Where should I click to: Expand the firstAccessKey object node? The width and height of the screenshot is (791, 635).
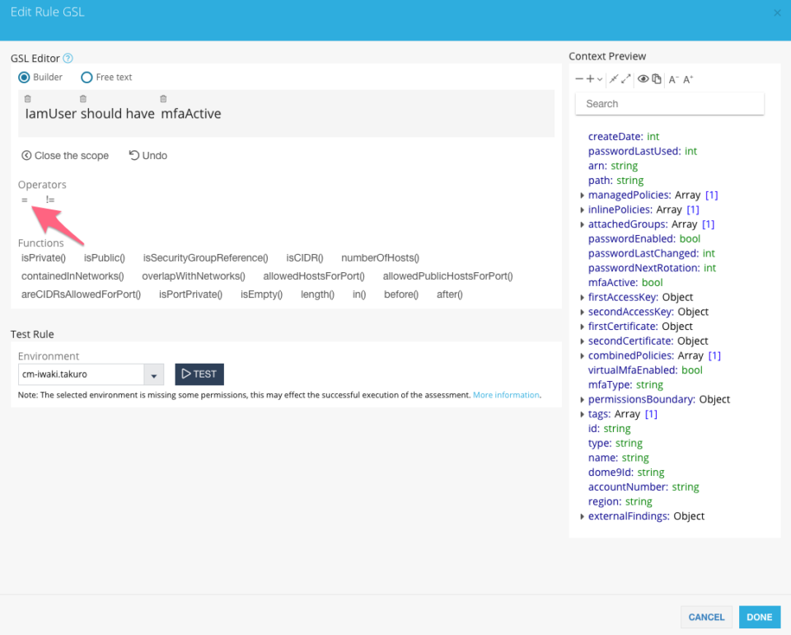click(583, 298)
